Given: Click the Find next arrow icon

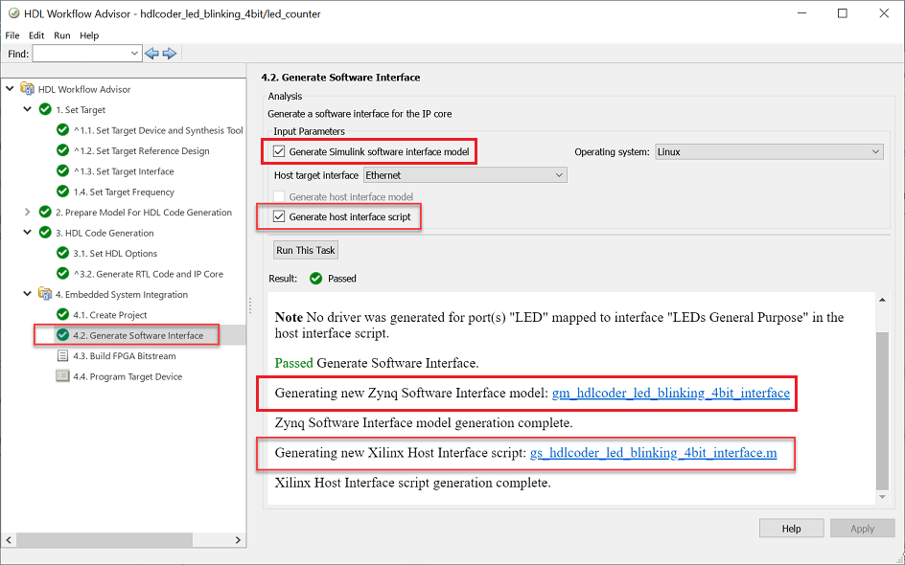Looking at the screenshot, I should pyautogui.click(x=170, y=54).
